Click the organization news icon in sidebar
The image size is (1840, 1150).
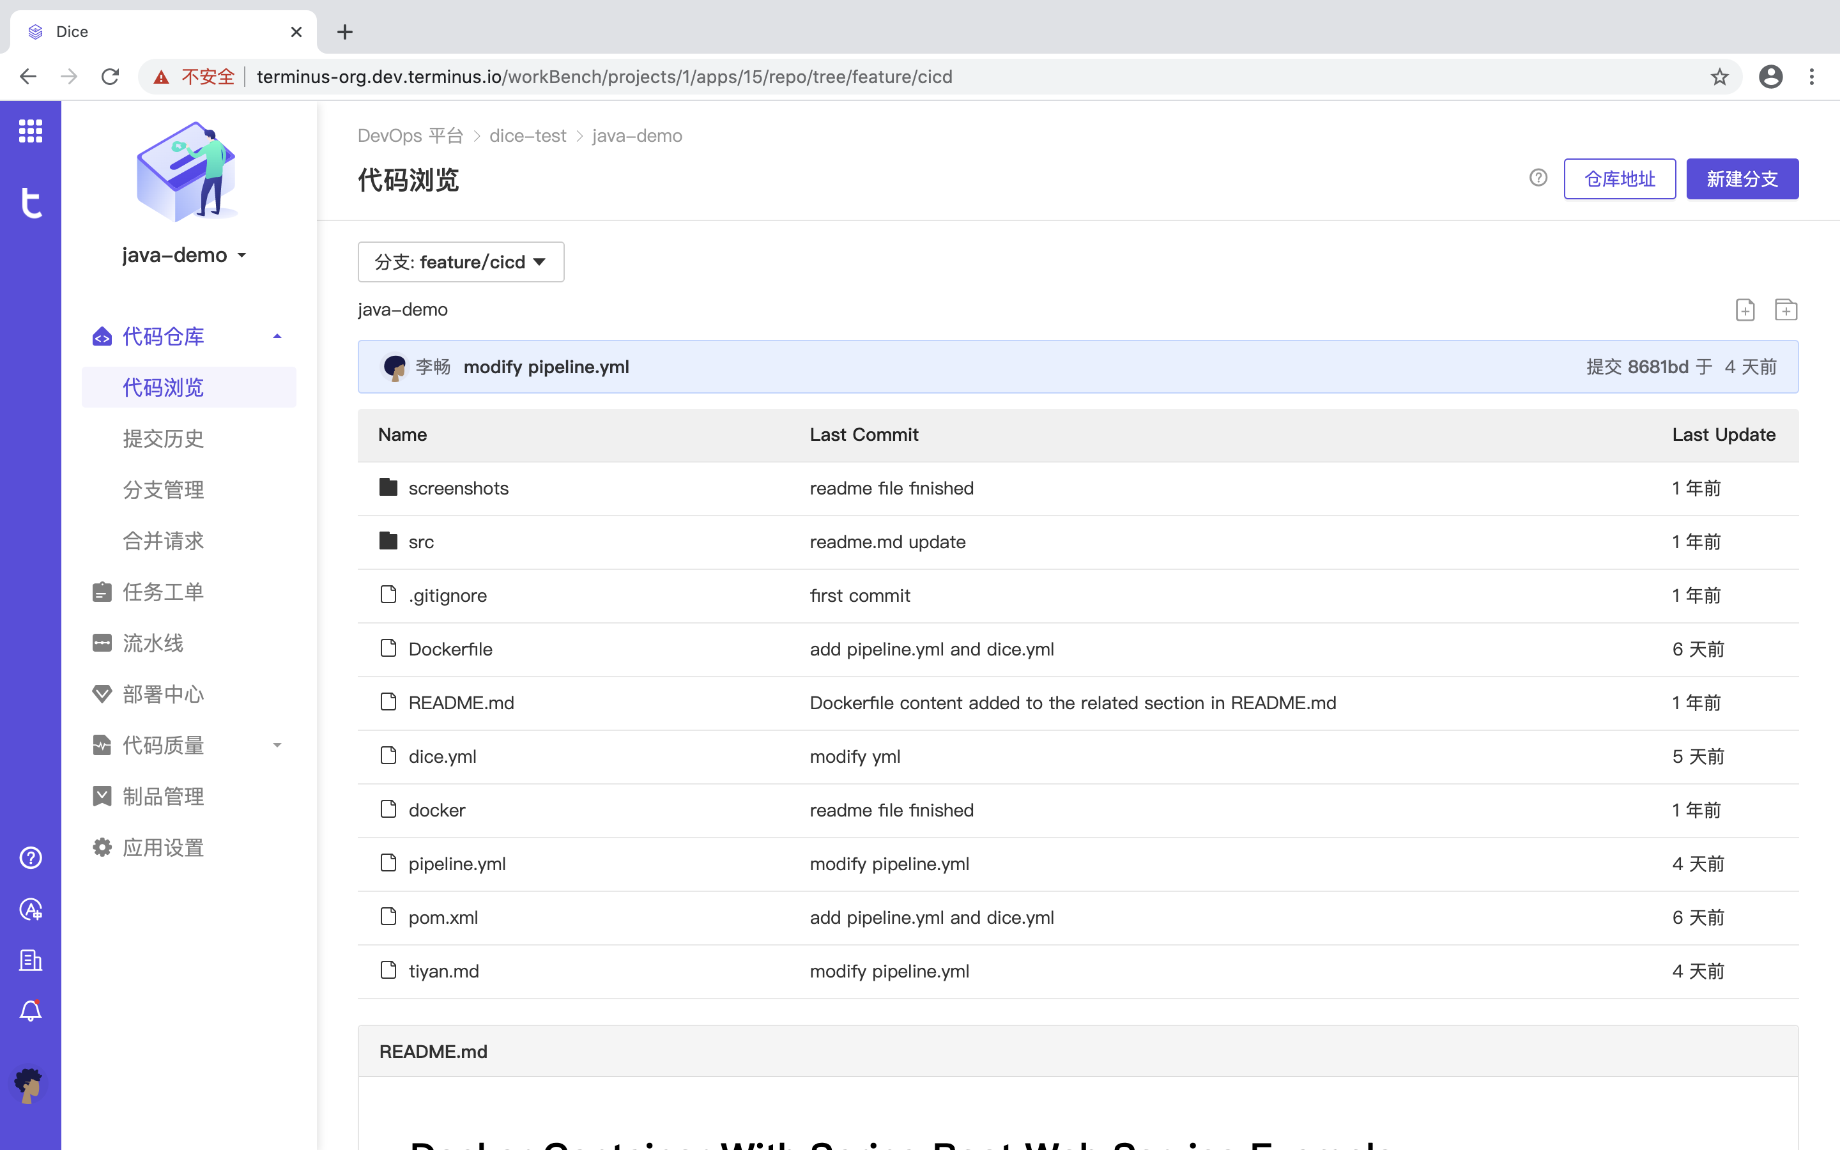click(31, 960)
